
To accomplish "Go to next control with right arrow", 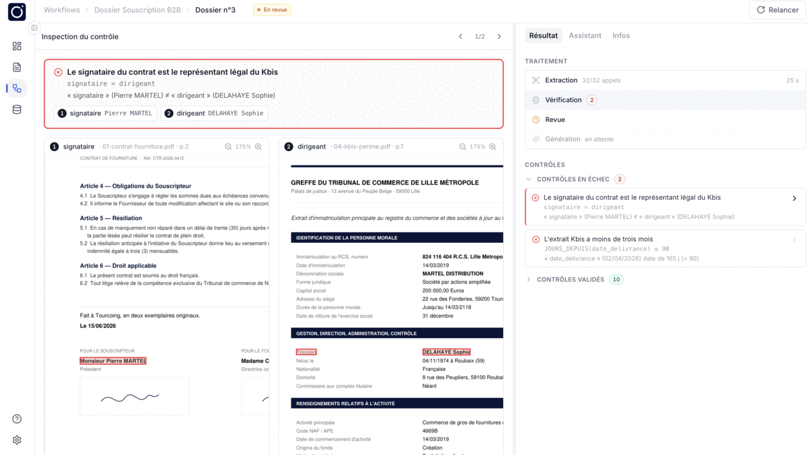I will (x=499, y=36).
